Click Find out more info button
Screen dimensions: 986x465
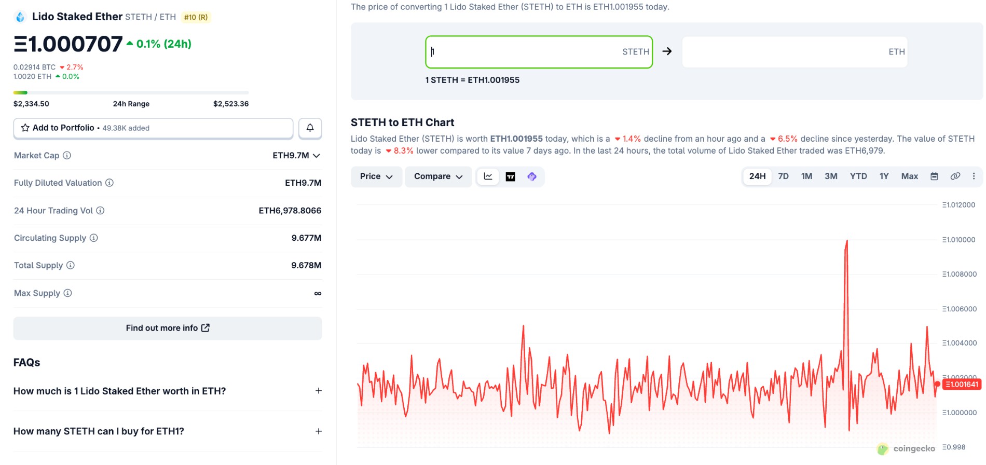pos(168,328)
